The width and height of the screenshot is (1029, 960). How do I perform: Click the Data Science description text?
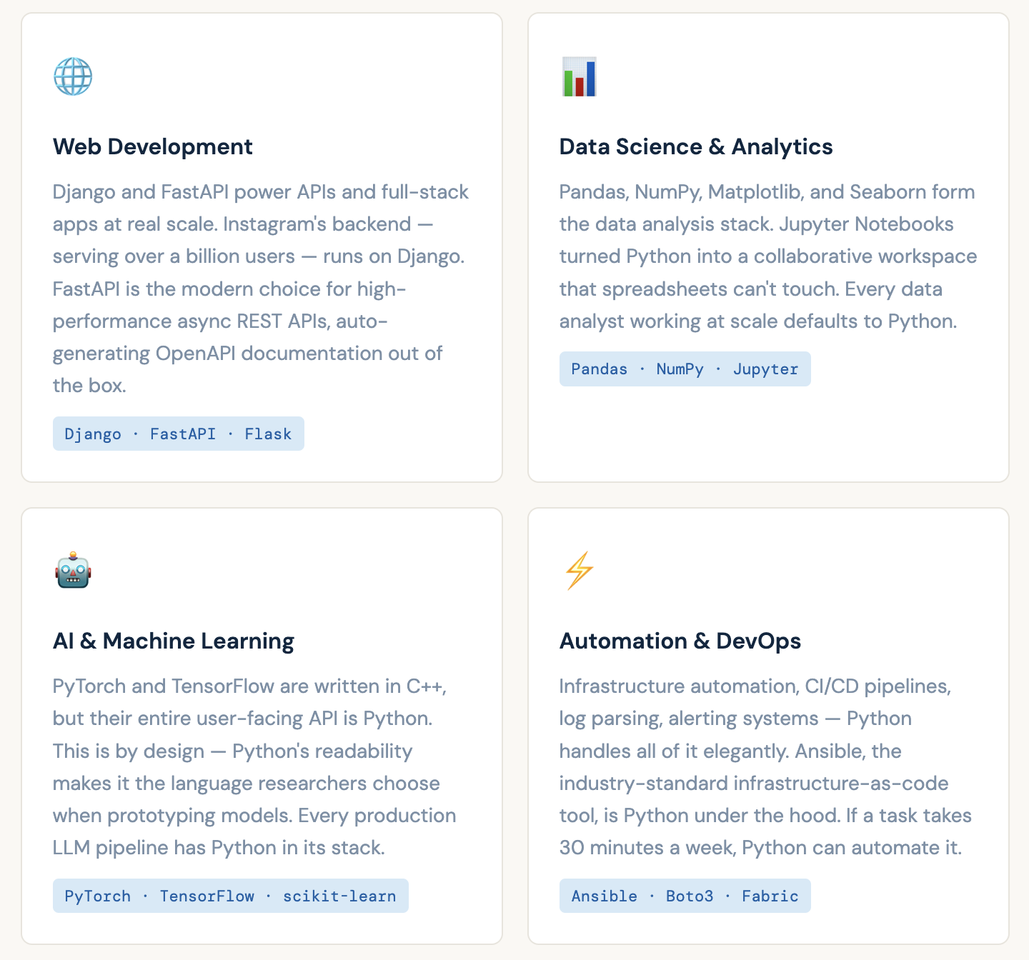[x=767, y=256]
